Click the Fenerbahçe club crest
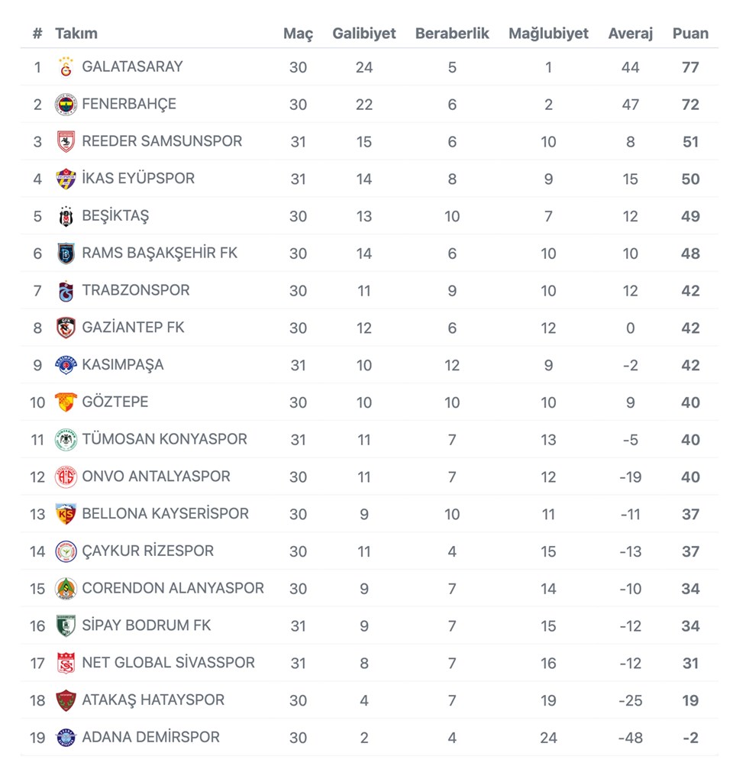 point(66,105)
